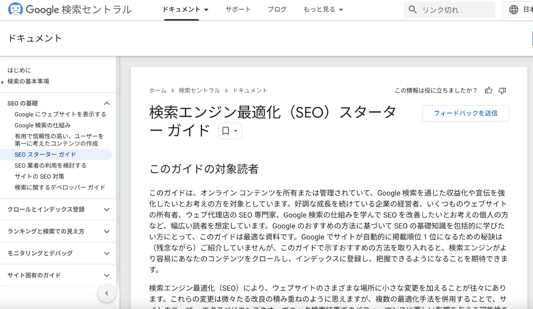Click the left-pointing collapse arrow at sidebar bottom
Viewport: 533px width, 309px height.
107,293
